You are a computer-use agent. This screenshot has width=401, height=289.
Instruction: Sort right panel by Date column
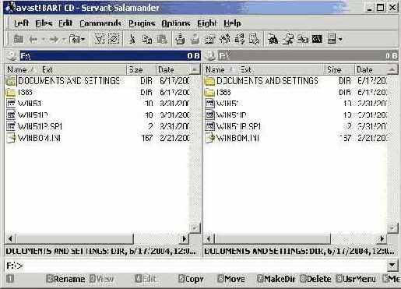point(371,69)
